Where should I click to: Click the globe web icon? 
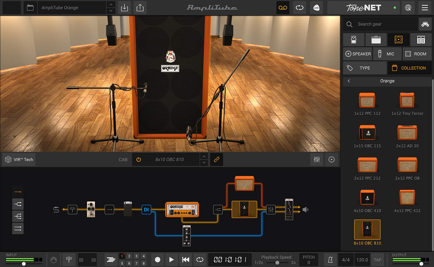point(408,8)
